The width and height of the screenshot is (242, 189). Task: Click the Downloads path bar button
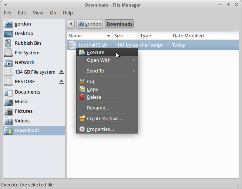tap(119, 24)
